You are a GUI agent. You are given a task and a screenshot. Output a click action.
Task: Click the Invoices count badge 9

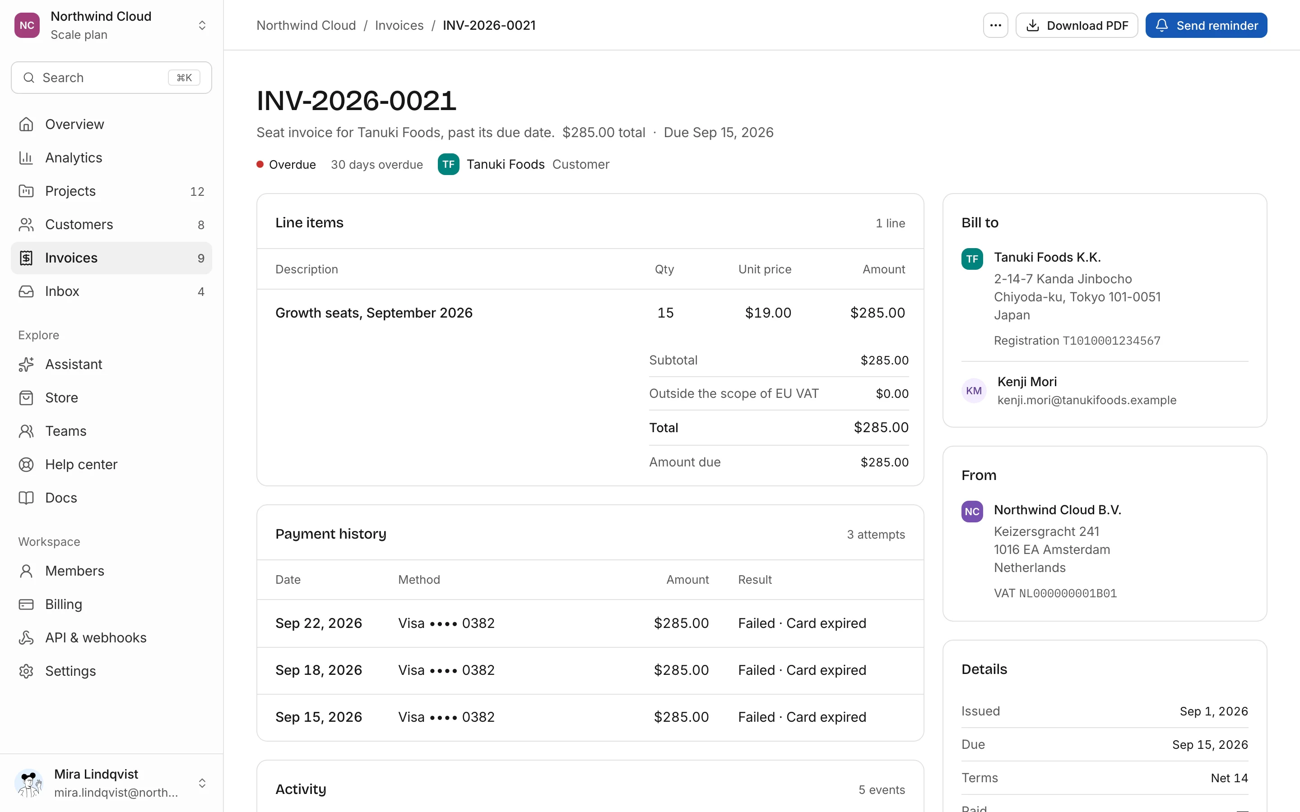click(x=201, y=258)
